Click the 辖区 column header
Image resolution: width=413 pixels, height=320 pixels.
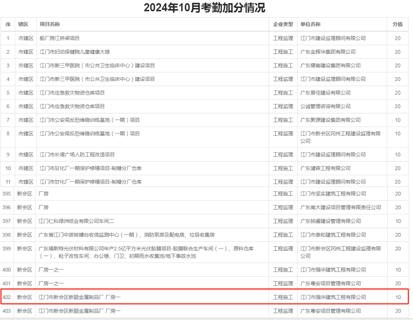(23, 24)
